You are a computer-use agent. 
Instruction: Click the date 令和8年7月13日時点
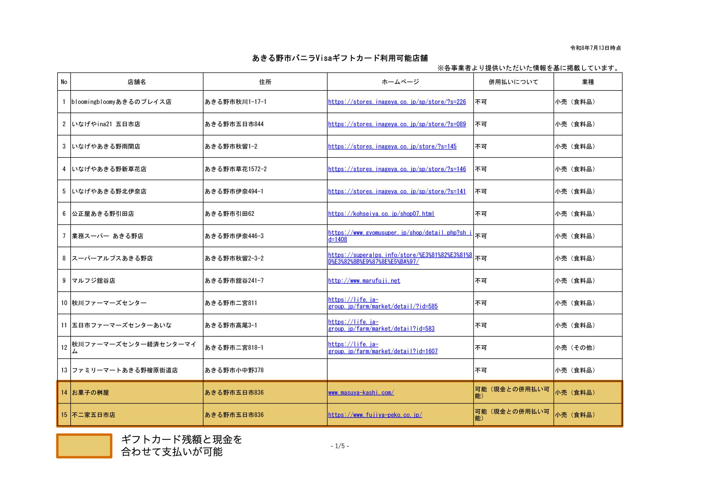(595, 48)
